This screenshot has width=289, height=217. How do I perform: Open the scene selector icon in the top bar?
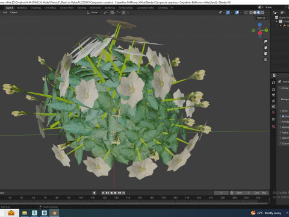(260, 7)
